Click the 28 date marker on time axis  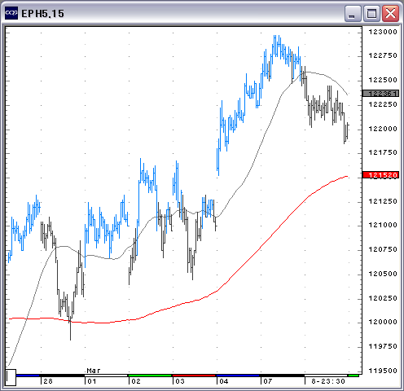[48, 381]
